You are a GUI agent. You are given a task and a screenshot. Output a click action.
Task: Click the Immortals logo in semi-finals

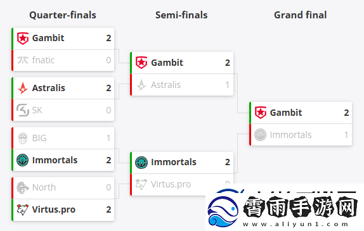(x=141, y=162)
